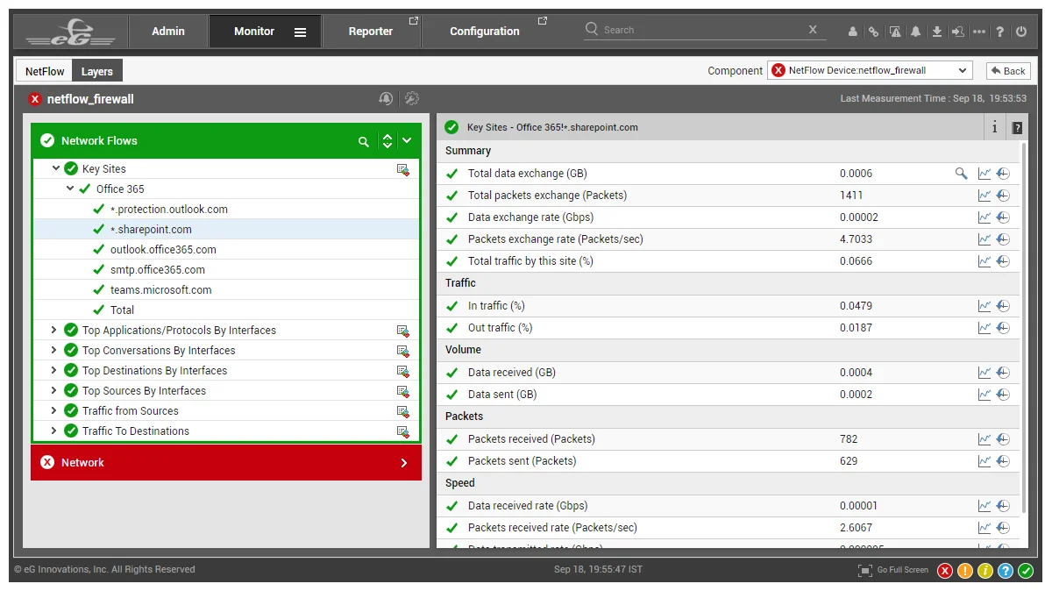Open the alarm monitor warning icon

[x=895, y=32]
